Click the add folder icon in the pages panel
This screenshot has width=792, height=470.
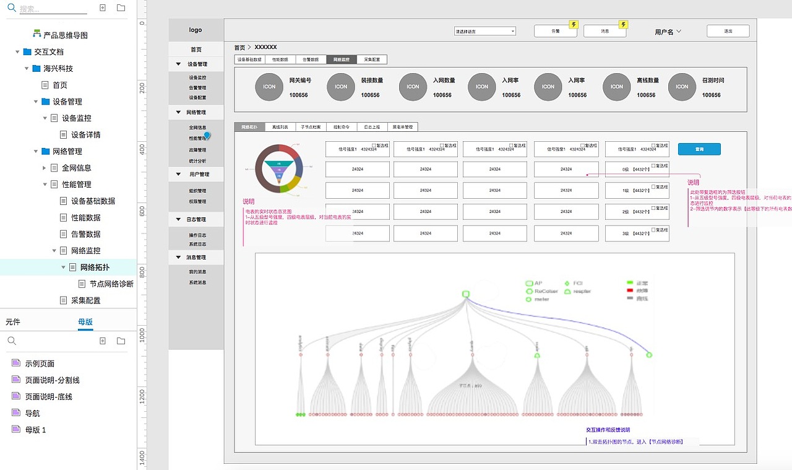click(121, 8)
